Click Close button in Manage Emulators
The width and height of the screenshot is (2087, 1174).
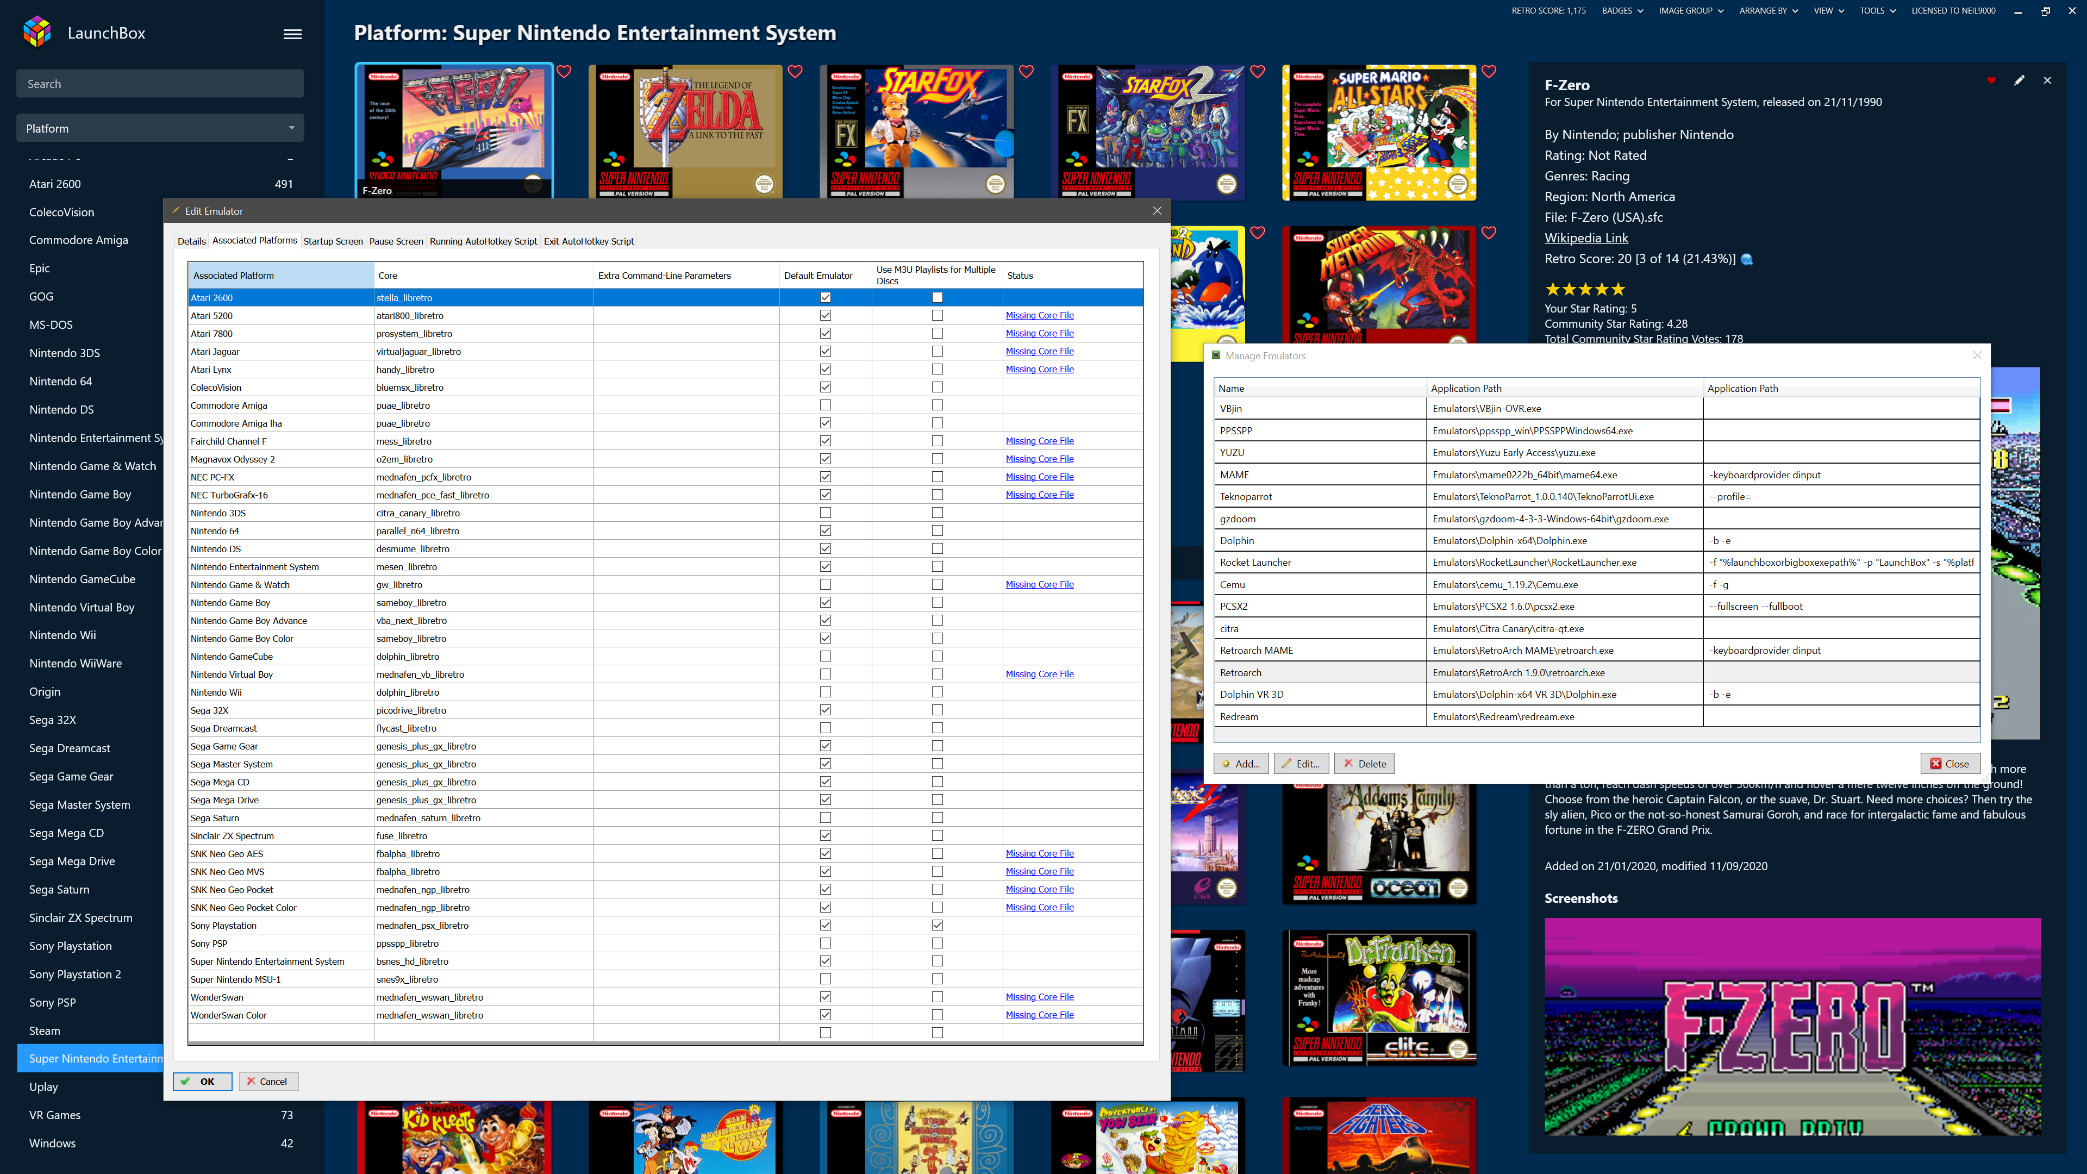click(x=1950, y=763)
